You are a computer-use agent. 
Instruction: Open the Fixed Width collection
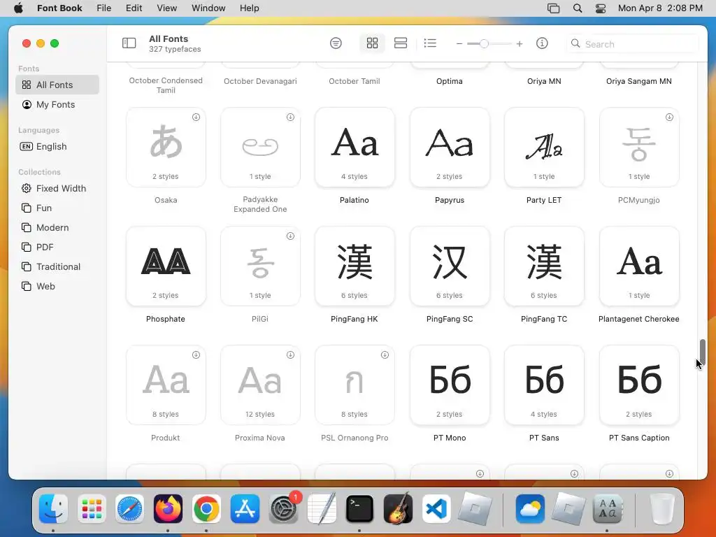57,189
